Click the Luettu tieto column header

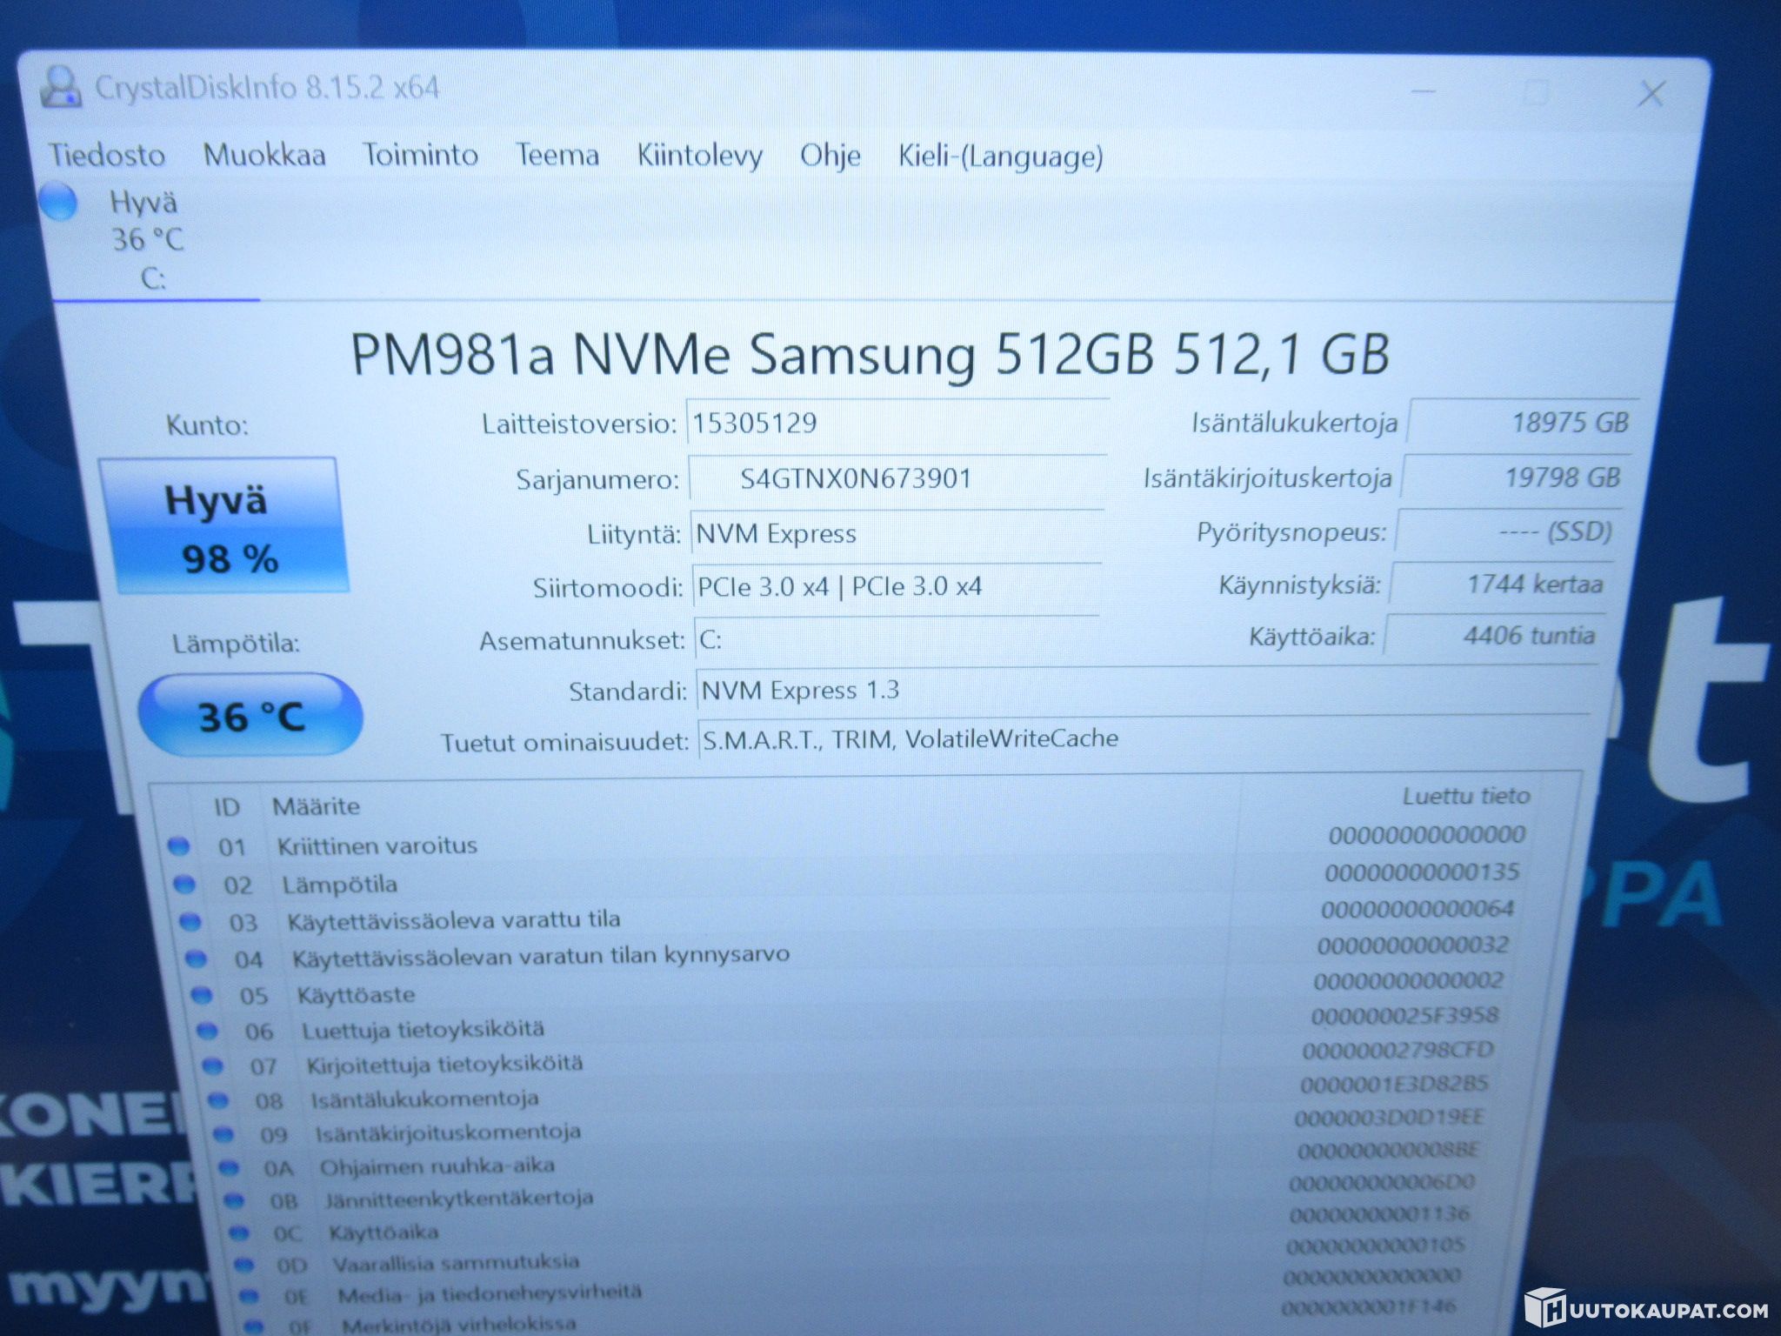tap(1466, 796)
